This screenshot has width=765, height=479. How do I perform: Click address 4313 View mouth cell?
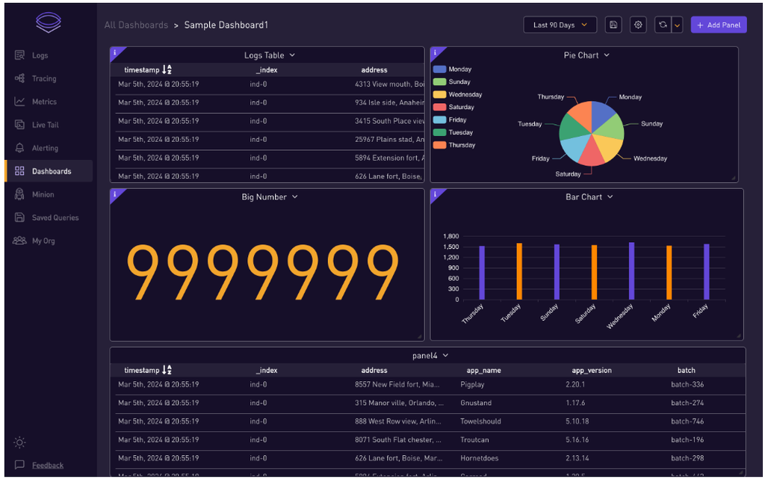pyautogui.click(x=389, y=84)
